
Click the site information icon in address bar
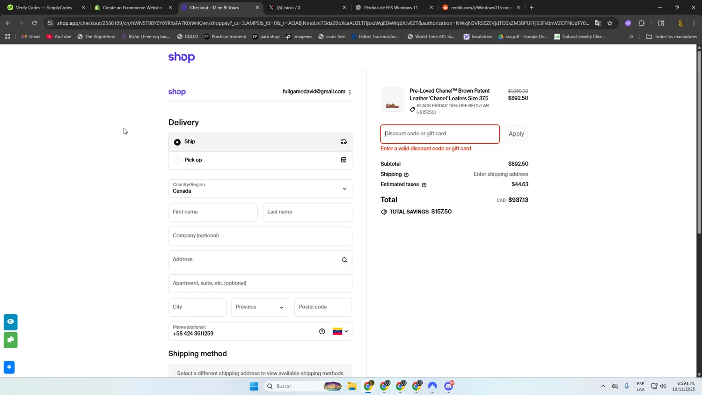50,23
